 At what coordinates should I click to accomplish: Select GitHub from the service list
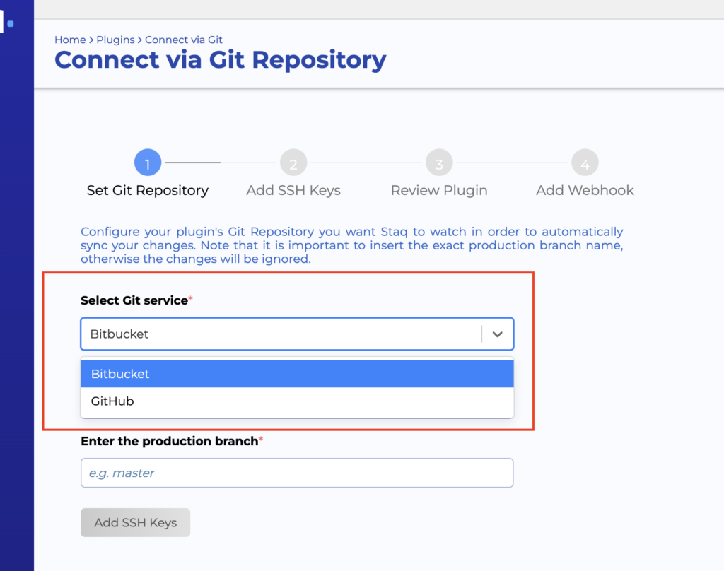297,401
